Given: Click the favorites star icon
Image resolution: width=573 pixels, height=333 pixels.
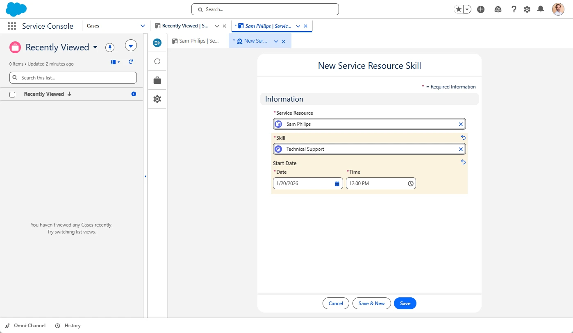Looking at the screenshot, I should tap(458, 9).
